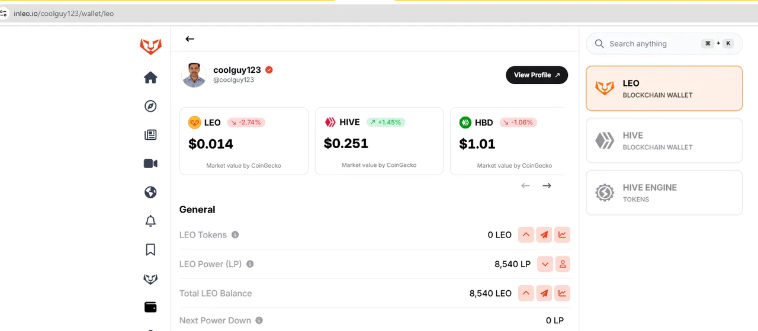Click the $0.251 HIVE price
Screen dimensions: 758x331
pos(346,143)
